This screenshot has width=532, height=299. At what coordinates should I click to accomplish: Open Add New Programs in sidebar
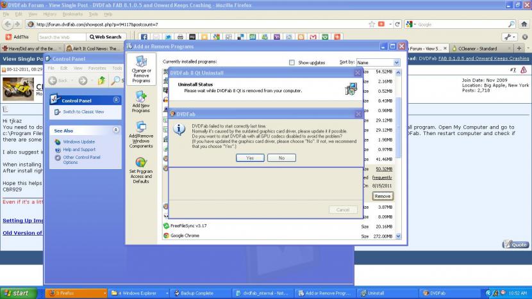(x=141, y=102)
